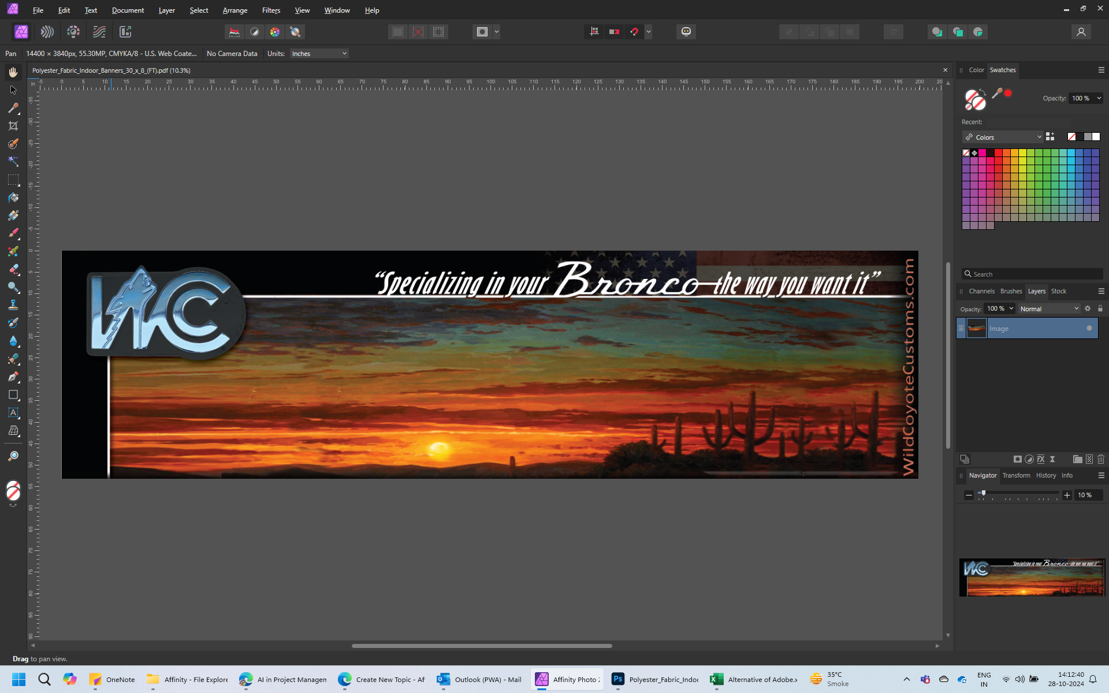Open the Swatches panel hamburger menu
The width and height of the screenshot is (1109, 693).
(1101, 70)
